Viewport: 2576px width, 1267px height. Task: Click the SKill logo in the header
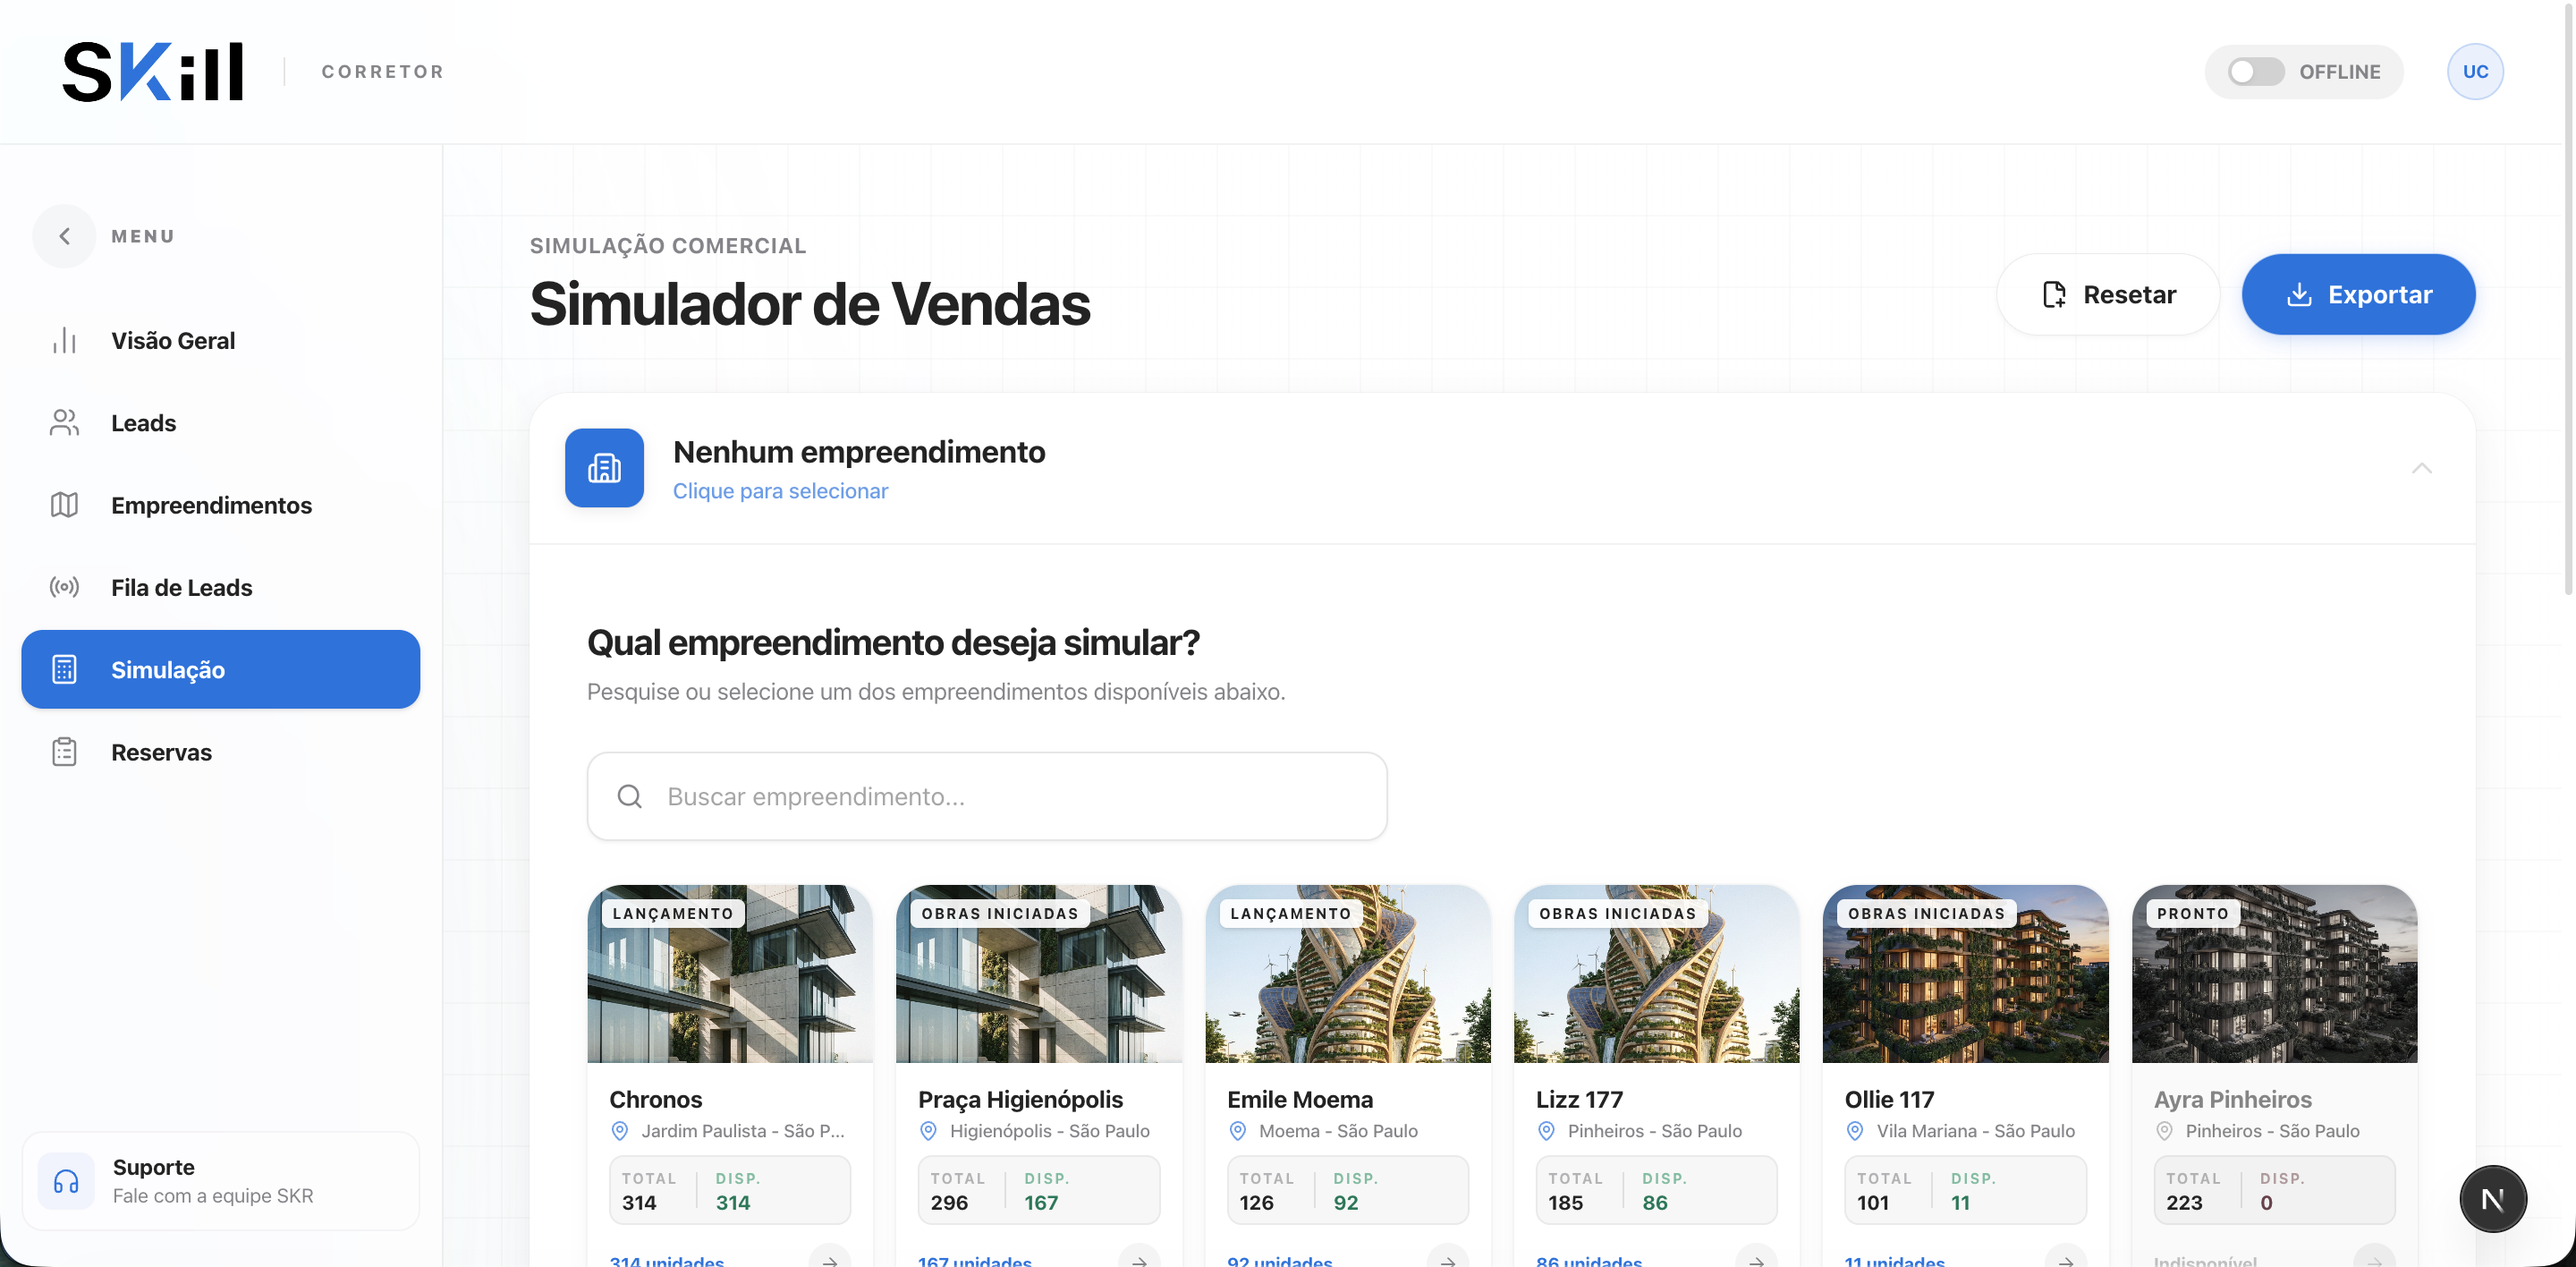point(153,72)
